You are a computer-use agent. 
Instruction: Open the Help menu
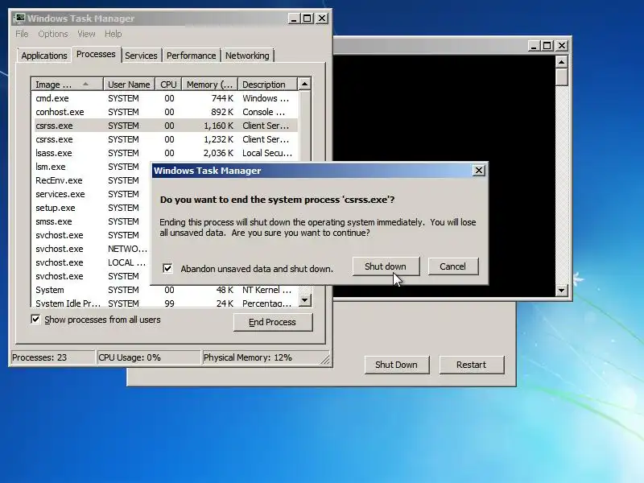coord(113,34)
